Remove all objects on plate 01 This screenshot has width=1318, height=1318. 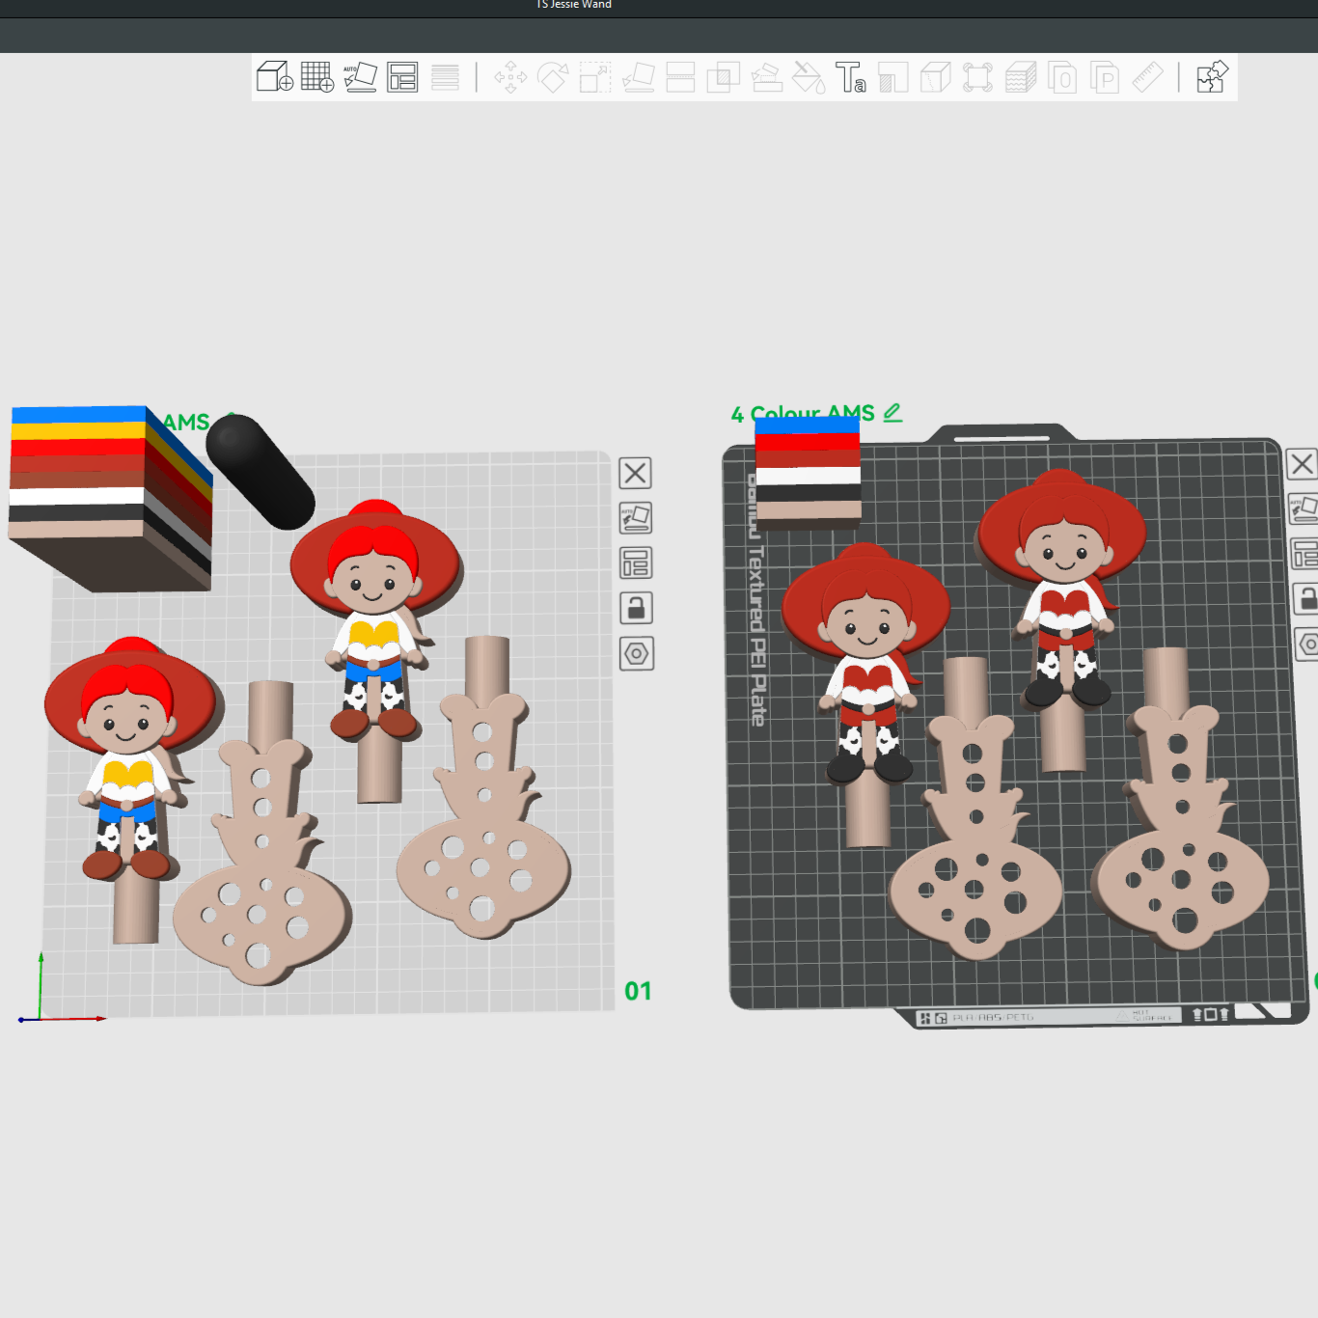pos(635,473)
